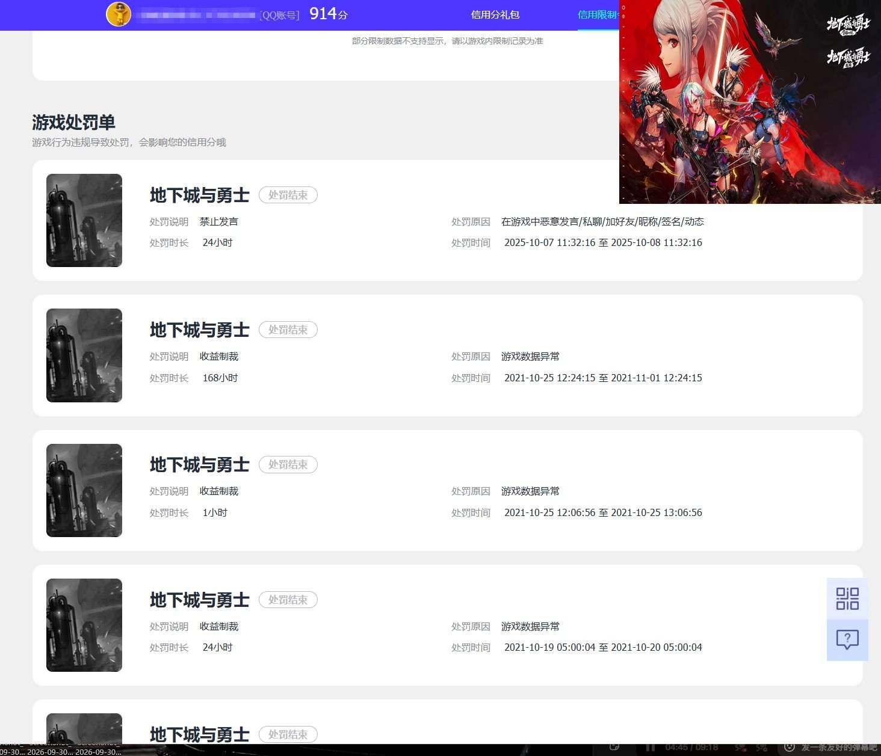Screen dimensions: 881x756
Task: Switch to the 信用限制 tab
Action: coord(598,14)
